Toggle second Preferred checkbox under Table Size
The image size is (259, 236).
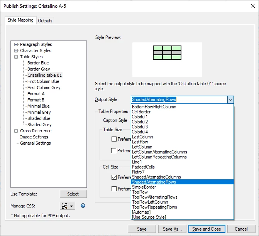113,150
